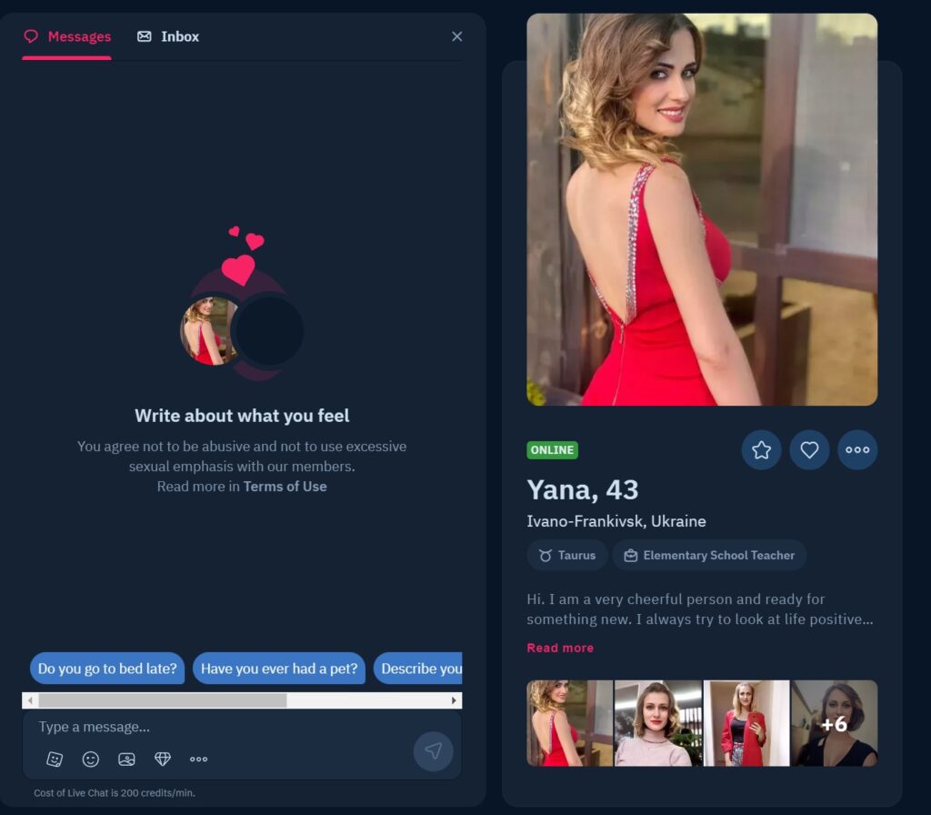Expand Yana's bio with Read more

[560, 647]
